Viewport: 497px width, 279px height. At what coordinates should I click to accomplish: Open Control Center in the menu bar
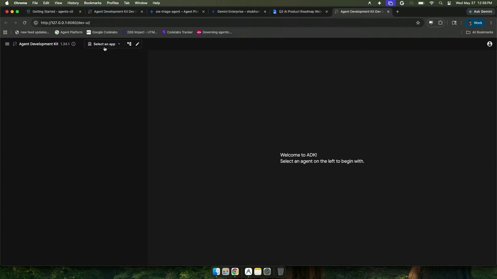[x=449, y=3]
